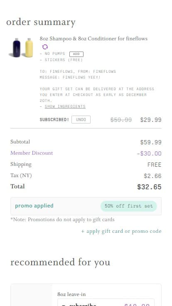The image size is (172, 306).
Task: Click the 8oz leave-in product name
Action: (x=71, y=294)
